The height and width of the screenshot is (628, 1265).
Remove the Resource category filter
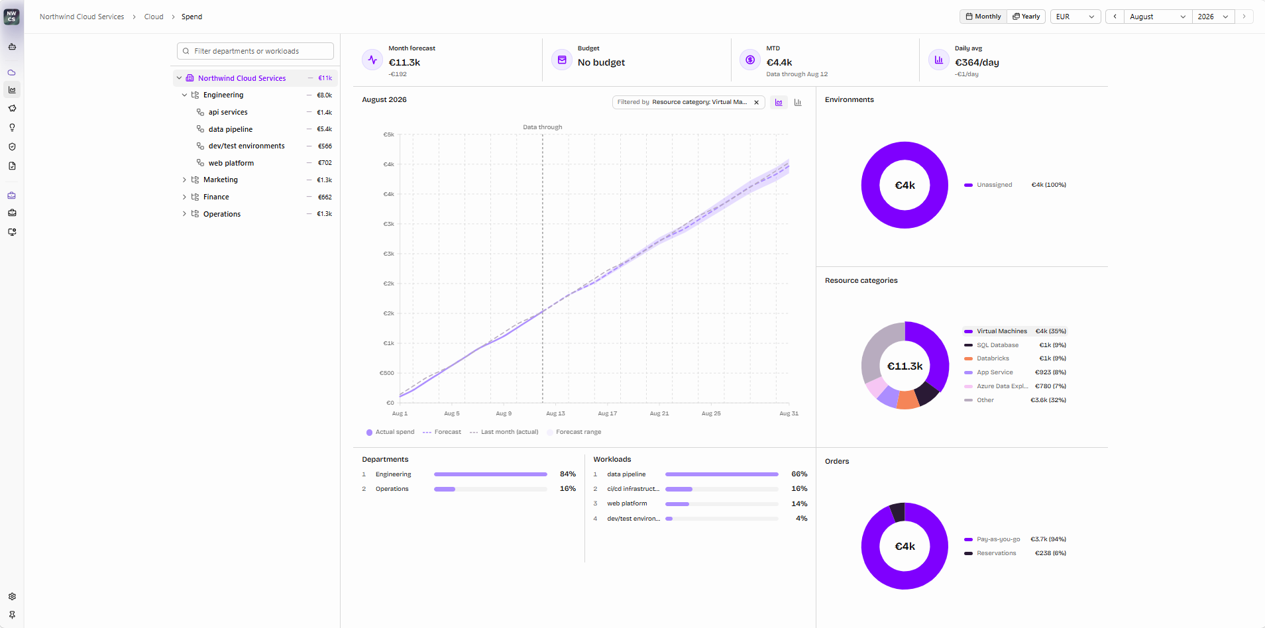click(x=756, y=102)
